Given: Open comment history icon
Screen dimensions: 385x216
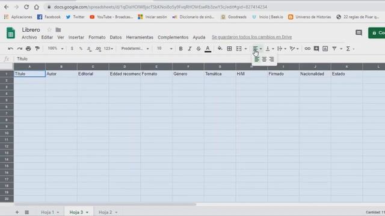Looking at the screenshot, I should (x=359, y=32).
